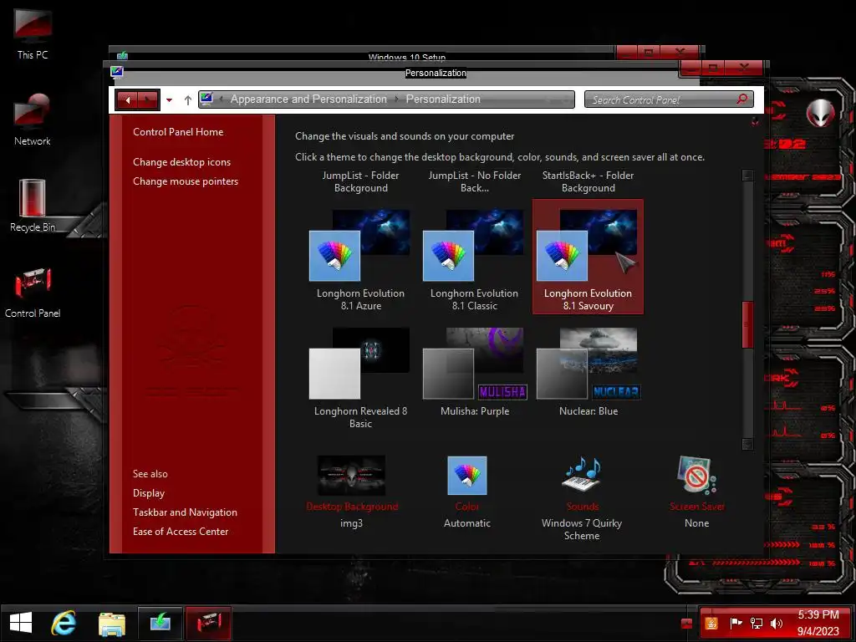This screenshot has height=642, width=856.
Task: Click the Personalization breadcrumb segment
Action: [x=443, y=99]
